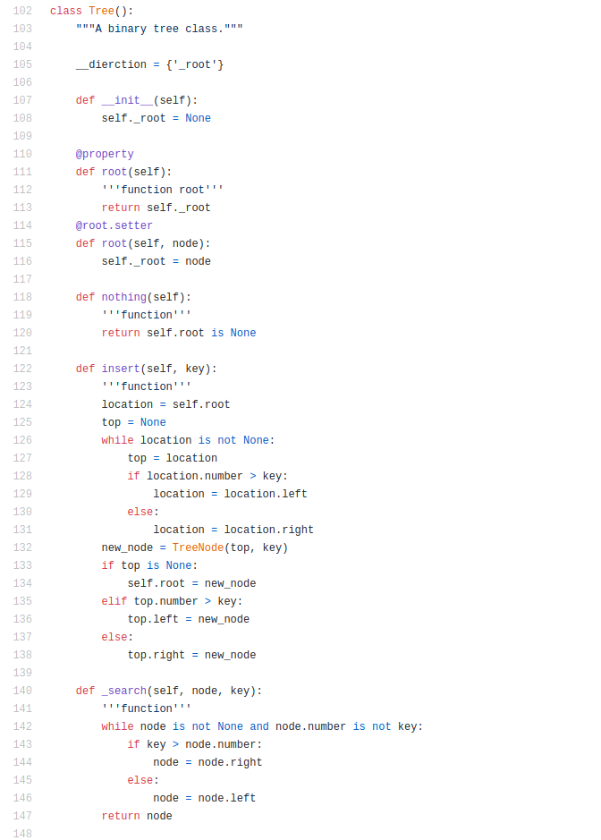Screen dimensions: 601x840
Task: Click 'location = location.right' line
Action: 233,530
